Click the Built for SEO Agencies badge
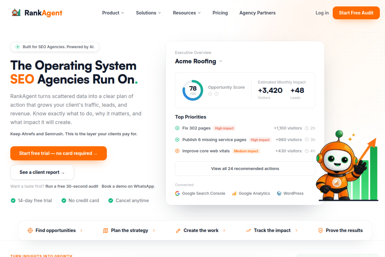385x257 pixels. click(55, 47)
